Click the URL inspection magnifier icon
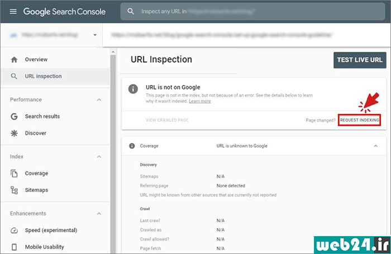Viewport: 391px width, 254px height. pyautogui.click(x=14, y=76)
